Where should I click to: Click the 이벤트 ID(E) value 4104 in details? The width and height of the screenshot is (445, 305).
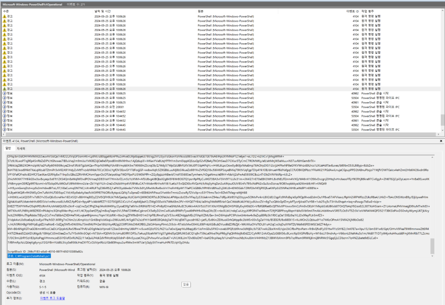pyautogui.click(x=42, y=276)
